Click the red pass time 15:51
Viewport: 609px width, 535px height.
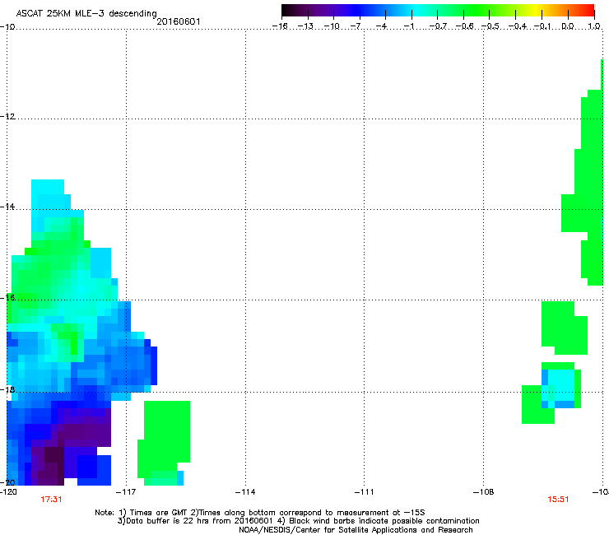pos(558,500)
